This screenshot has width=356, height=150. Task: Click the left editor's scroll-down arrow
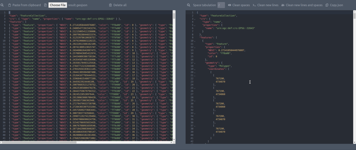174,140
